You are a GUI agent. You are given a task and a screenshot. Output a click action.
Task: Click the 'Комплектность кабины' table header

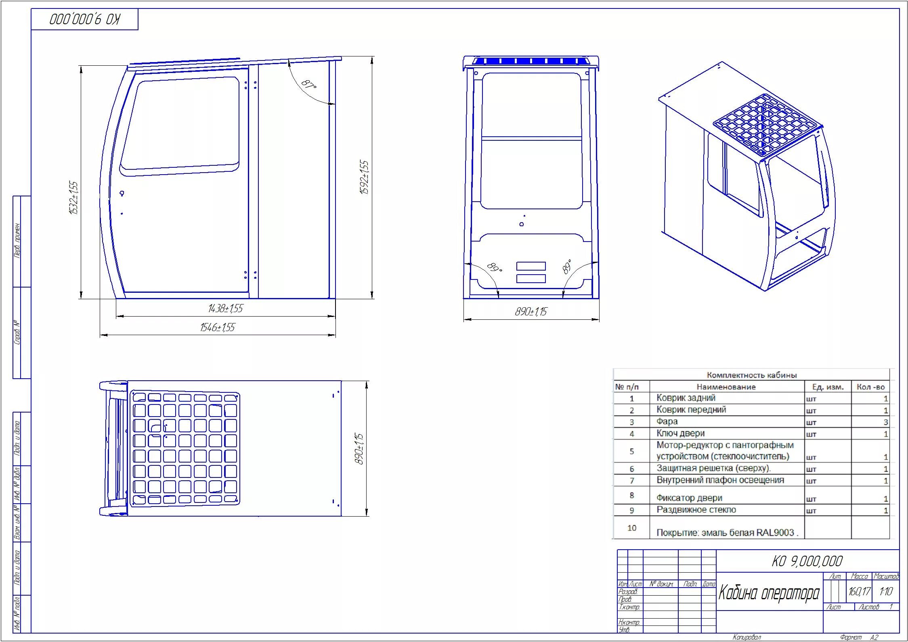(751, 375)
